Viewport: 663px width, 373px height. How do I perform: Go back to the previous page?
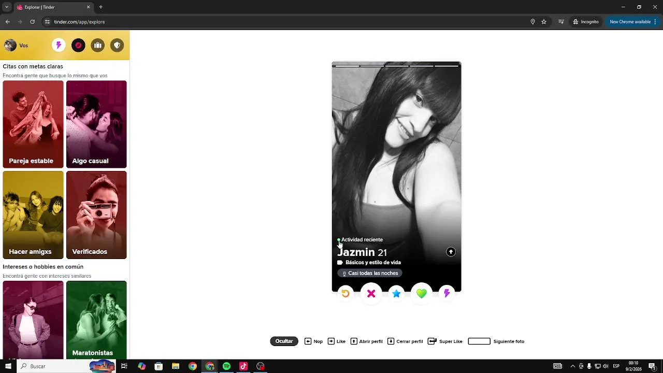[7, 22]
